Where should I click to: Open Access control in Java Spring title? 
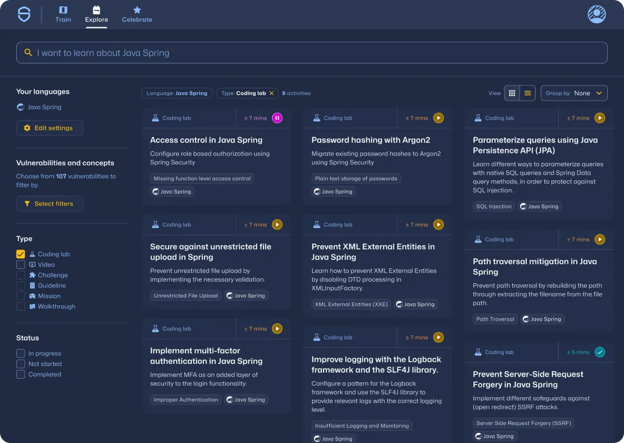(x=206, y=140)
